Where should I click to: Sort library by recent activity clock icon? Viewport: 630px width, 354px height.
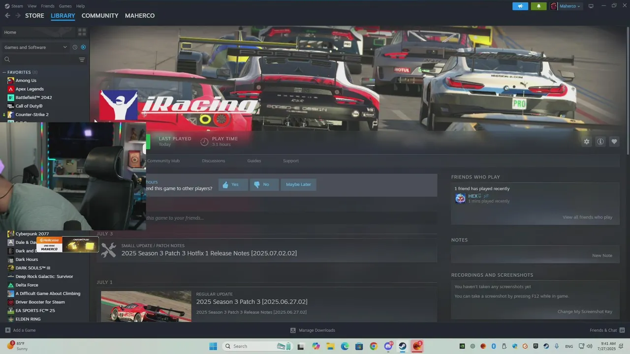click(75, 47)
